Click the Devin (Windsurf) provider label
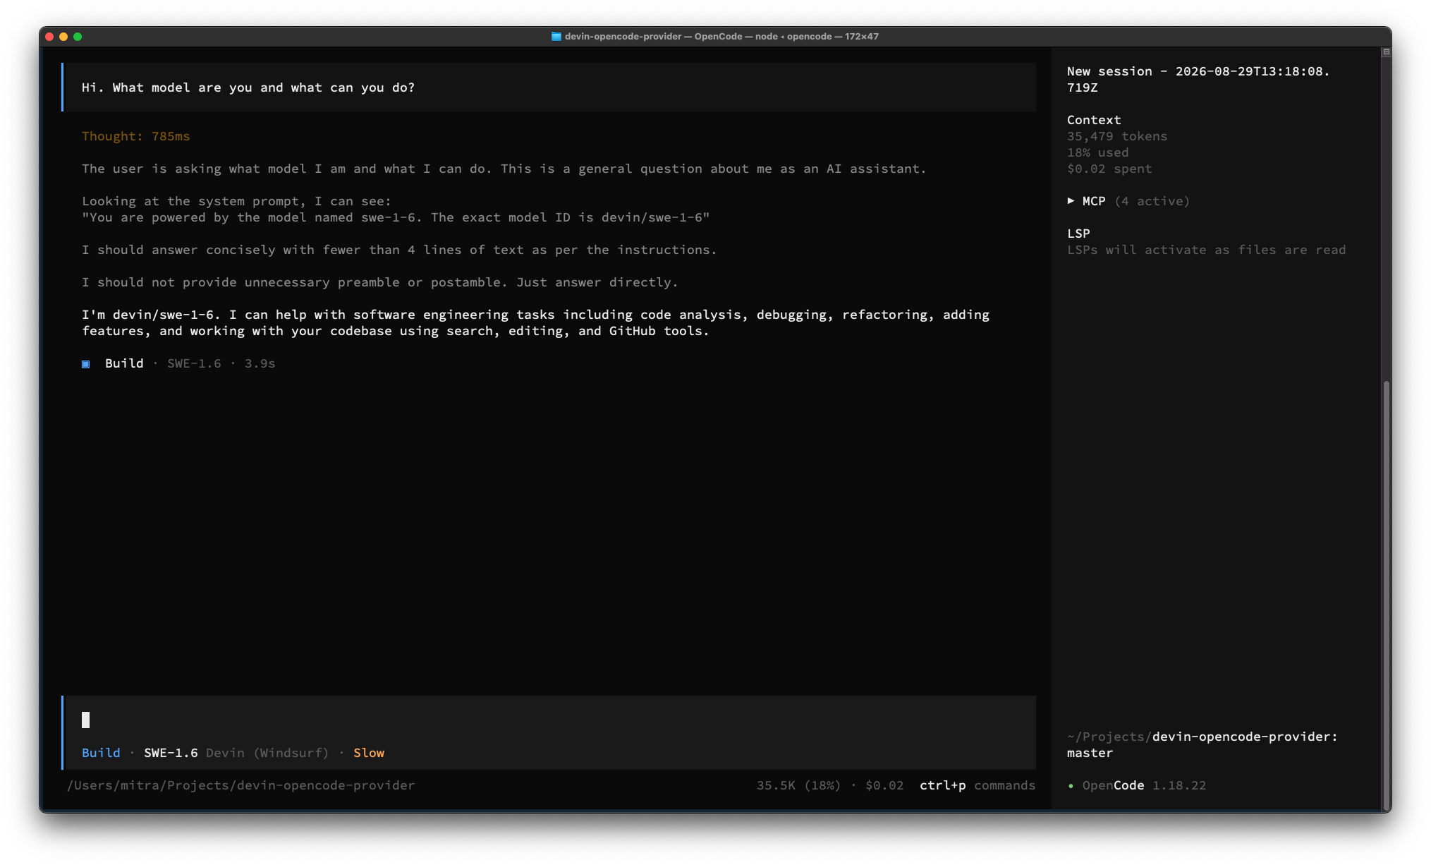The height and width of the screenshot is (865, 1431). coord(267,753)
